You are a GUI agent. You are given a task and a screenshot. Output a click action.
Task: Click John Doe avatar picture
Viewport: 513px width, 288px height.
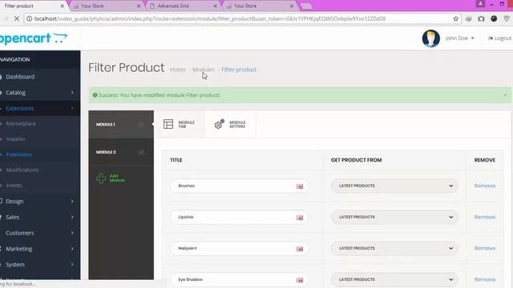(431, 38)
